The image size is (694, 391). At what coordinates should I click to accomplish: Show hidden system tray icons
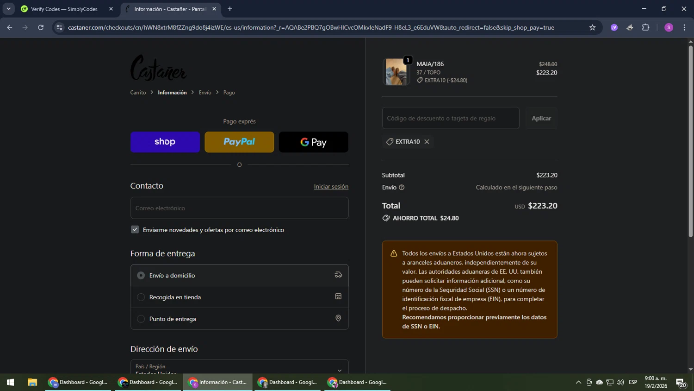[x=578, y=382]
